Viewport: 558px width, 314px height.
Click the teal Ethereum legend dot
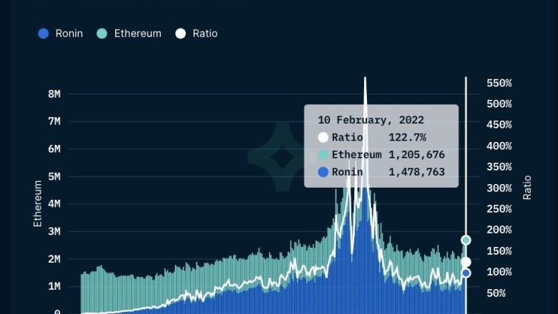click(x=102, y=34)
